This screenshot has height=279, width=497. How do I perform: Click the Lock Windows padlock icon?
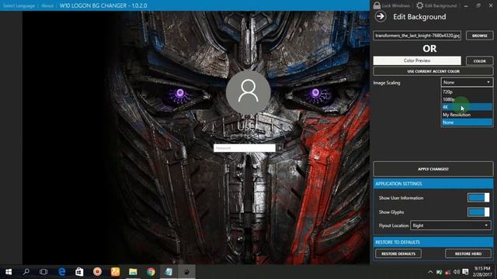pyautogui.click(x=377, y=5)
